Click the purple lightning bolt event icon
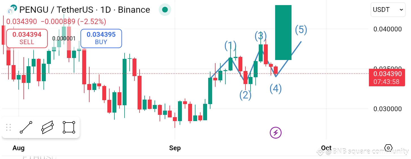The width and height of the screenshot is (411, 159). click(276, 132)
